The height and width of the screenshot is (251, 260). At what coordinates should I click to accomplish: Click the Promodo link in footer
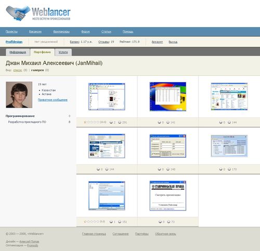coord(33,245)
